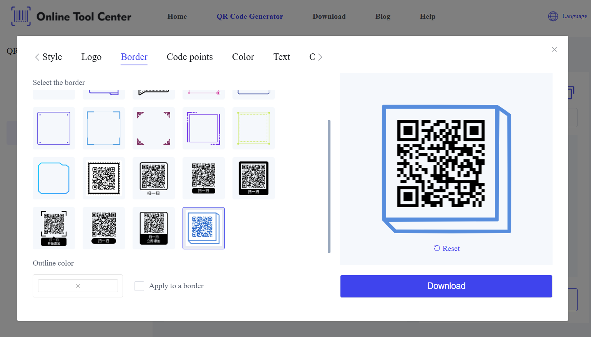The height and width of the screenshot is (337, 591).
Task: Open the Style tab
Action: pos(52,57)
